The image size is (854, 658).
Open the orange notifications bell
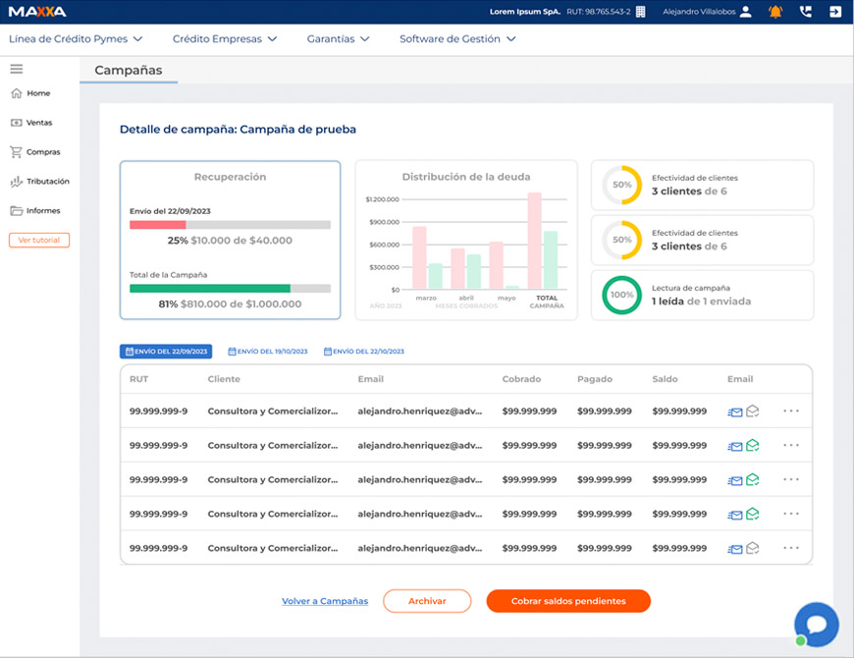[775, 12]
